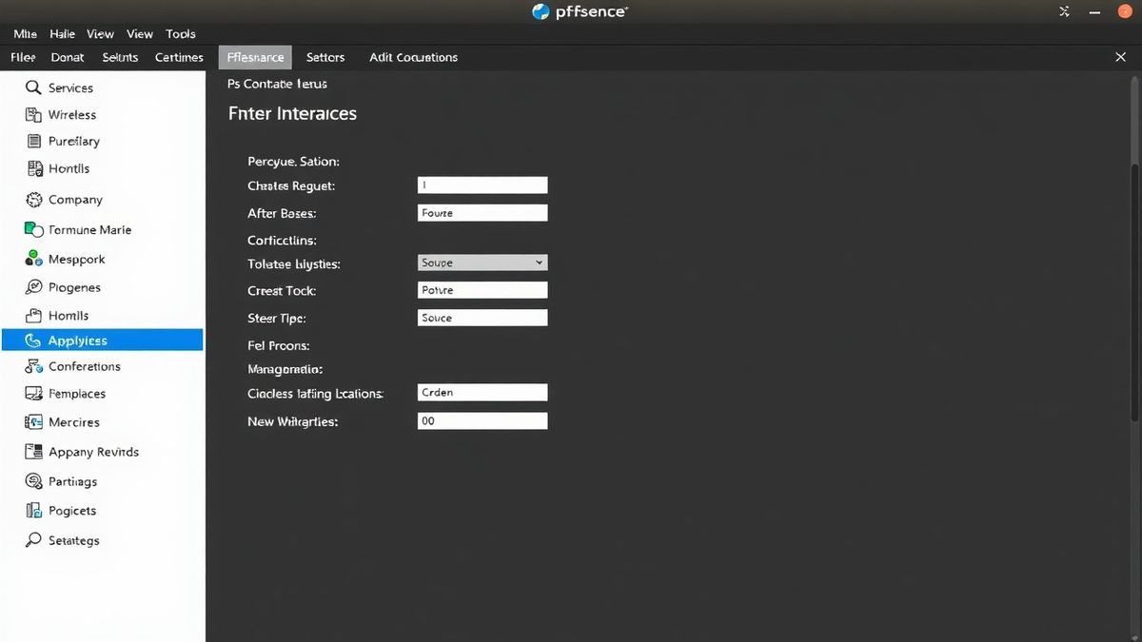
Task: Click the Piogenes sidebar icon
Action: pyautogui.click(x=33, y=287)
